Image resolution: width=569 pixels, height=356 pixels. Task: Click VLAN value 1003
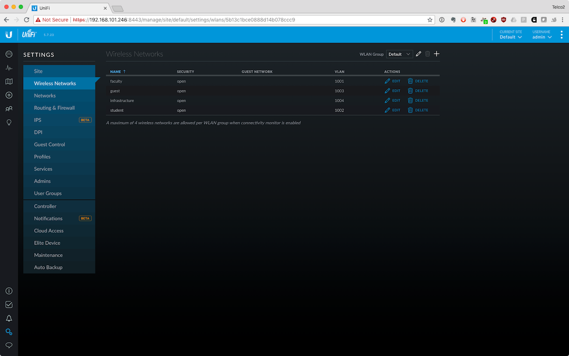(x=339, y=91)
